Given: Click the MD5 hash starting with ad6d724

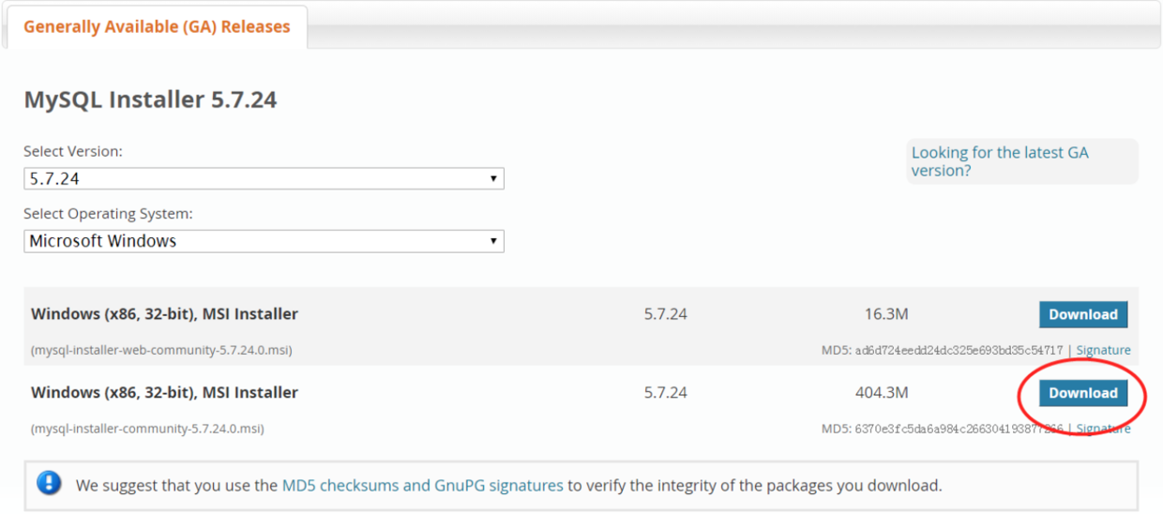Looking at the screenshot, I should point(959,350).
